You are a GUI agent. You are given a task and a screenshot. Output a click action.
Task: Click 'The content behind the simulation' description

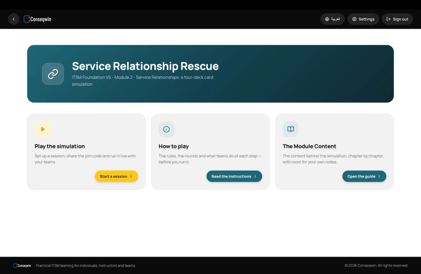point(333,159)
